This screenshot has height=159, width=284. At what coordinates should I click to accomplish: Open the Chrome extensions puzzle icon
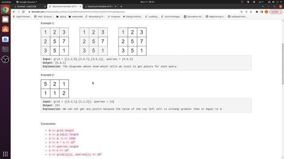[x=257, y=12]
